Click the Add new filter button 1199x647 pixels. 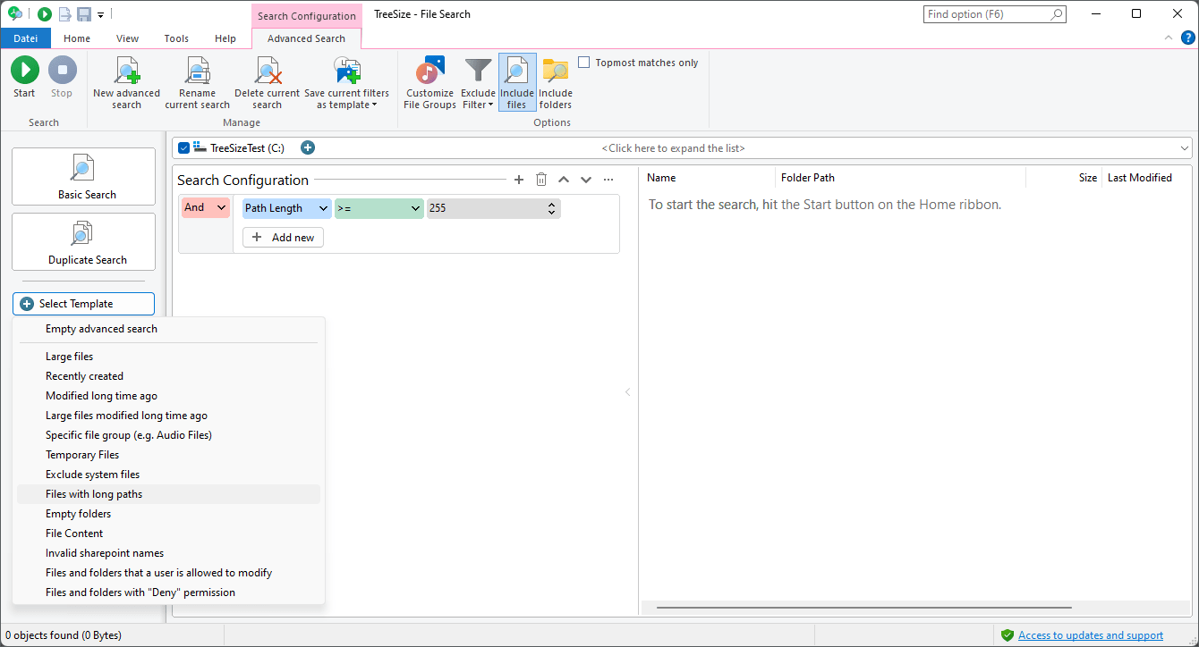[x=283, y=238]
